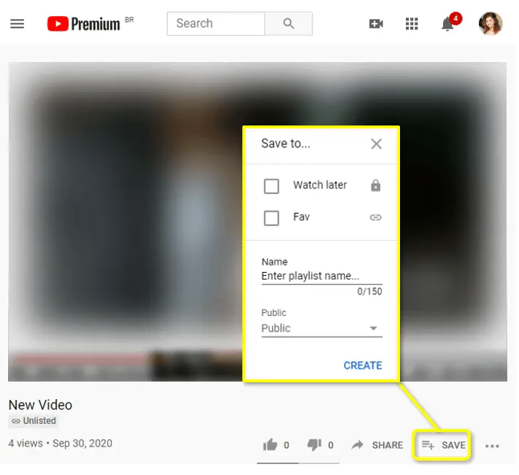This screenshot has width=519, height=475.
Task: Click the Fav playlist label
Action: pos(301,217)
